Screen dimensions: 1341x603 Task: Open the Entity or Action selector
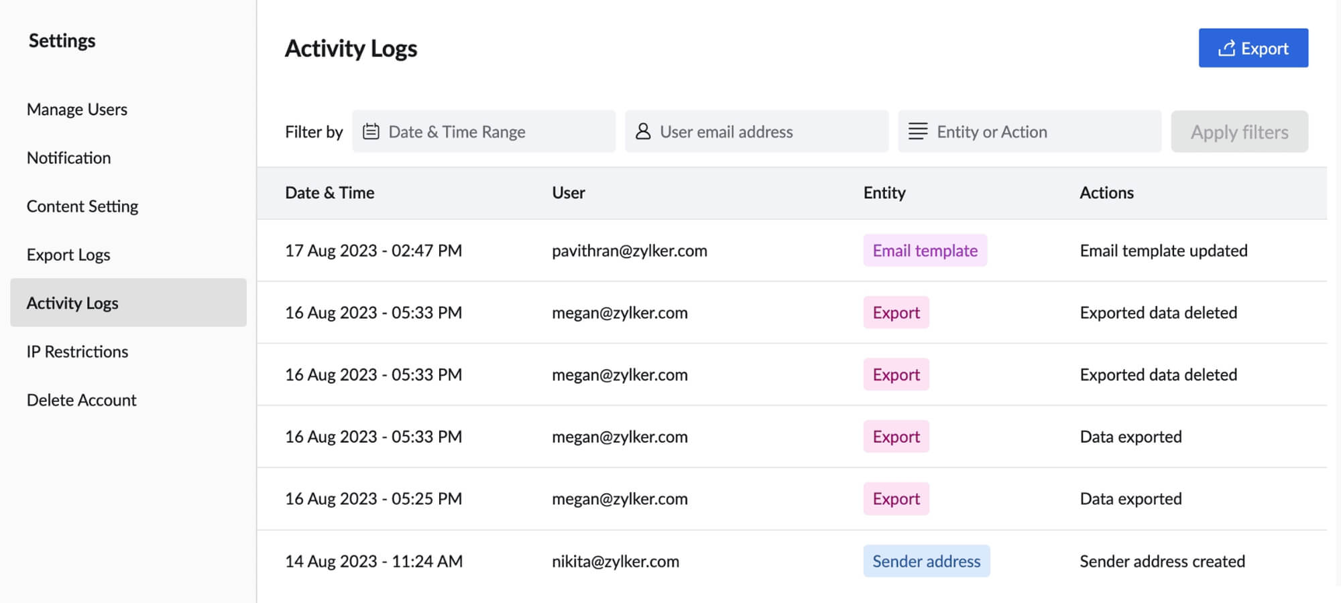pos(1029,131)
